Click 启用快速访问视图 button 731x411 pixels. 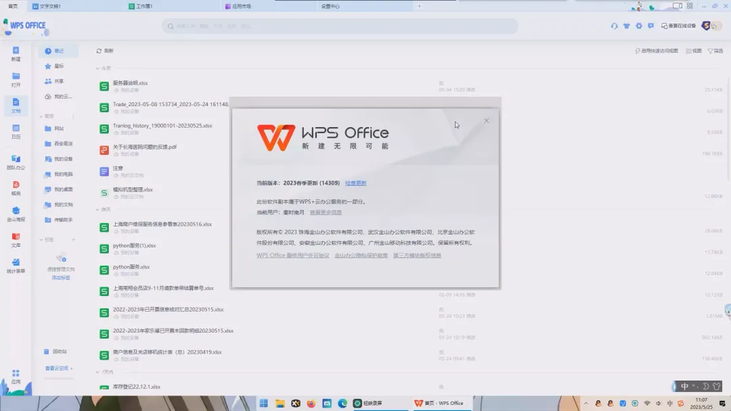point(657,51)
